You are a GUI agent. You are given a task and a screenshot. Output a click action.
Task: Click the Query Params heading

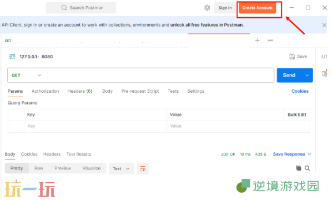[x=22, y=103]
